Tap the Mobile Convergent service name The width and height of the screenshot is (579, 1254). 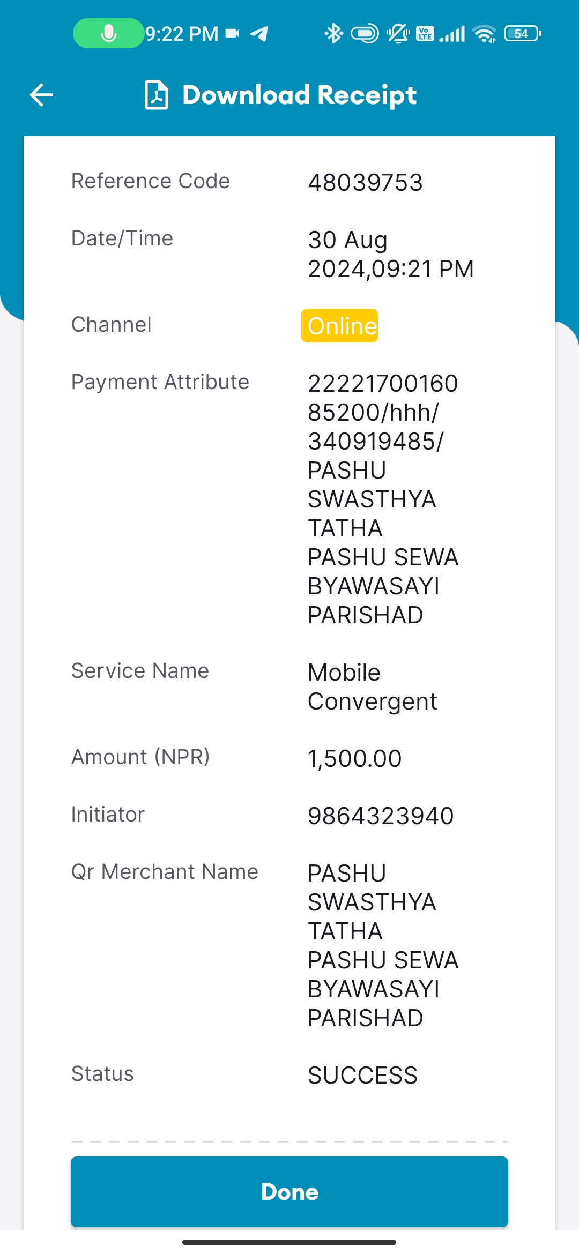373,687
